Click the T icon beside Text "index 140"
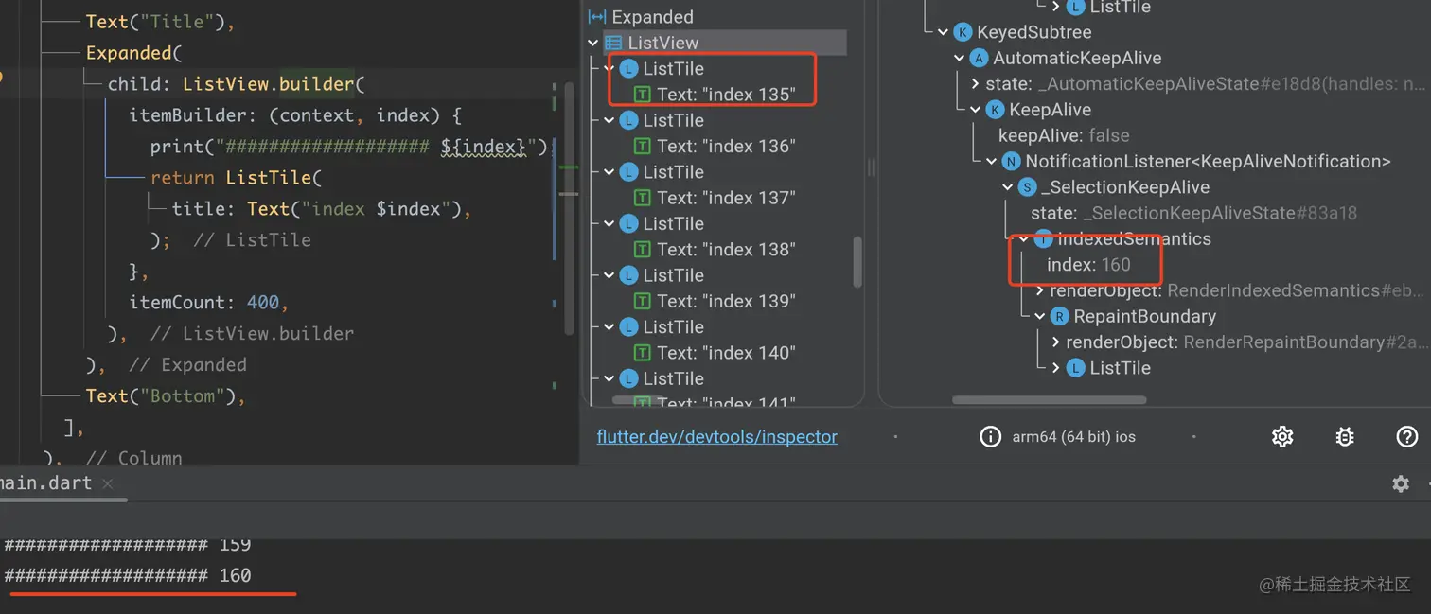 pos(643,353)
